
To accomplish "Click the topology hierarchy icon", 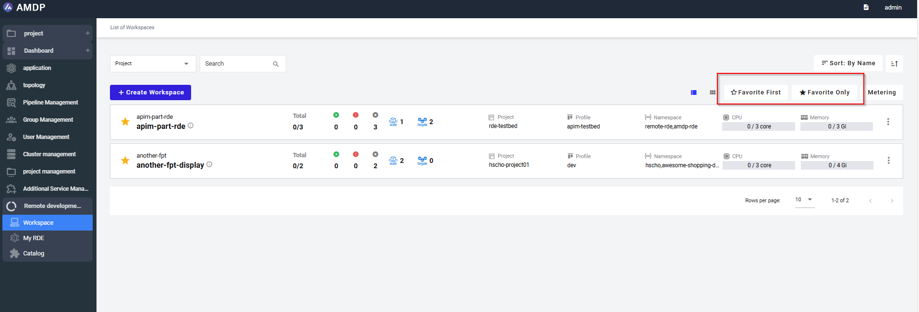I will click(11, 85).
